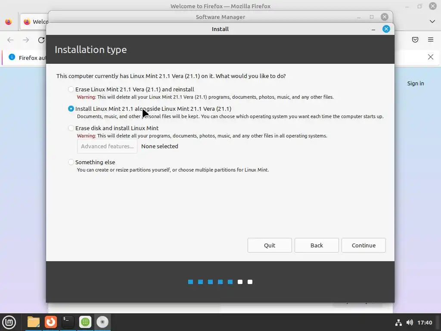This screenshot has width=441, height=331.
Task: Maximize the Firefox window
Action: click(x=419, y=6)
